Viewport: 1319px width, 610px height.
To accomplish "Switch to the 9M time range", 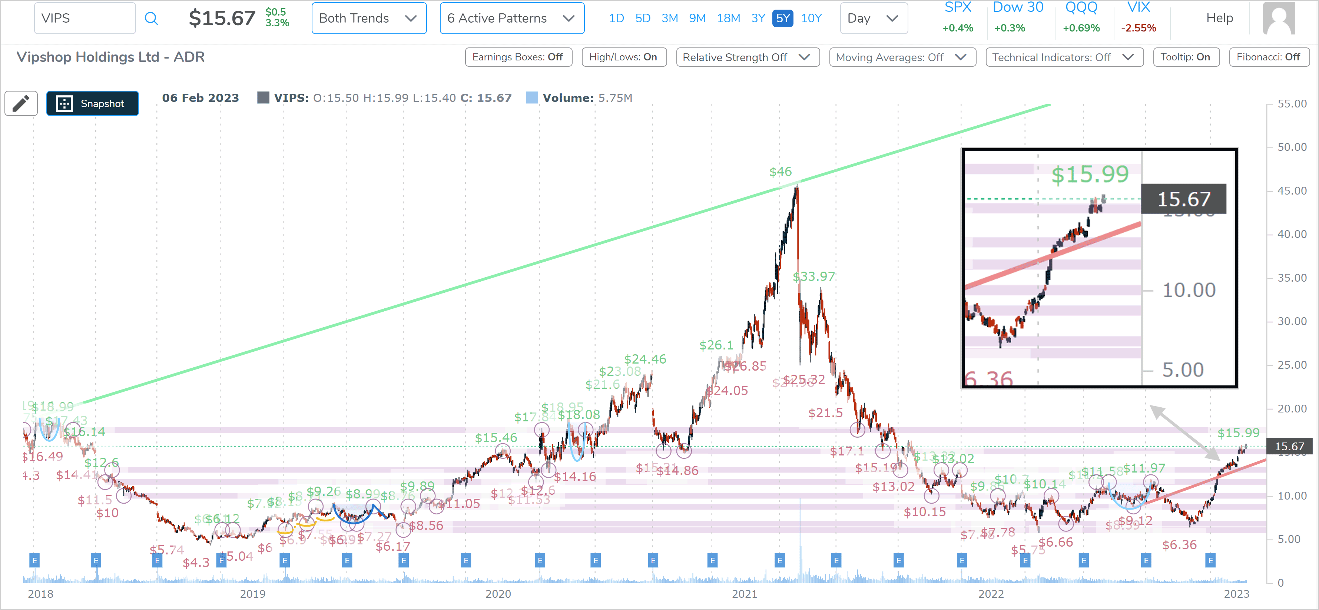I will [697, 19].
